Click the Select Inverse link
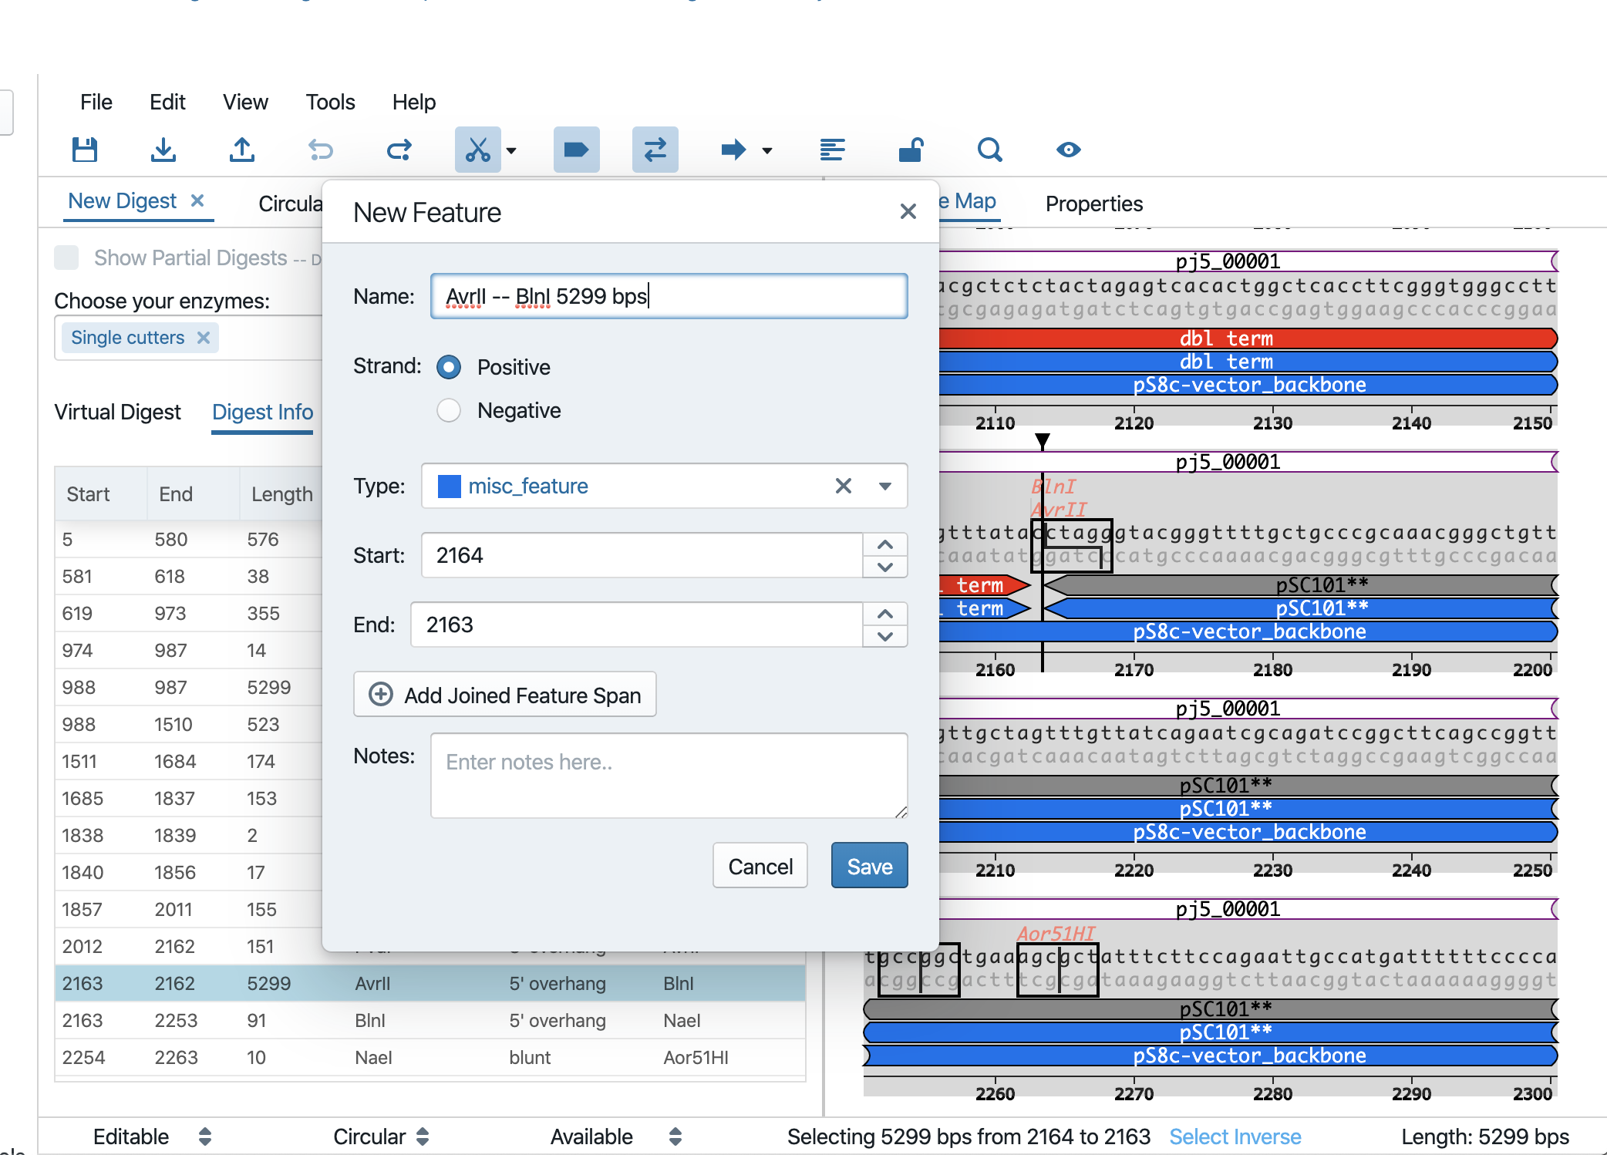The image size is (1607, 1155). click(1235, 1136)
